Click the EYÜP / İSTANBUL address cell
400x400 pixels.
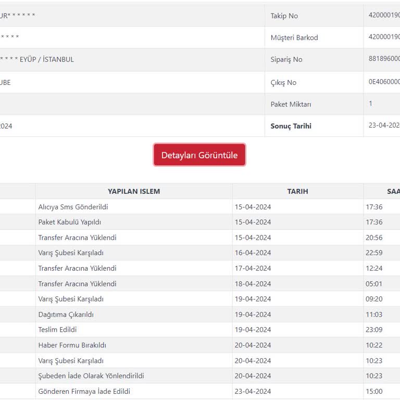pyautogui.click(x=132, y=59)
